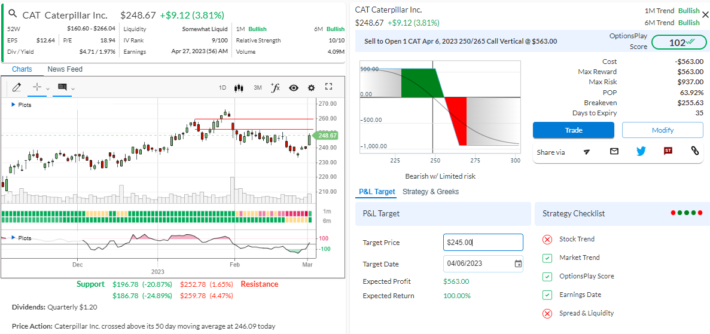
Task: Open crosshair tool dropdown arrow
Action: tap(47, 88)
